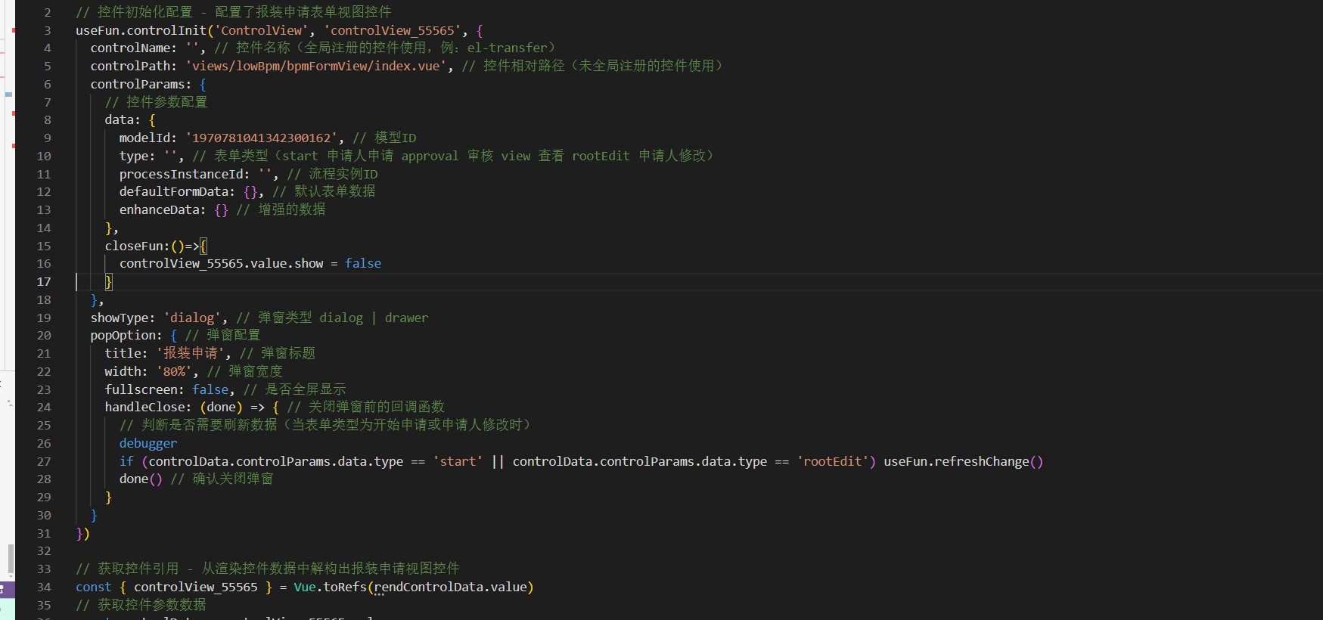Click useFun.refreshChange() call on line 27
This screenshot has height=620, width=1323.
coord(962,462)
